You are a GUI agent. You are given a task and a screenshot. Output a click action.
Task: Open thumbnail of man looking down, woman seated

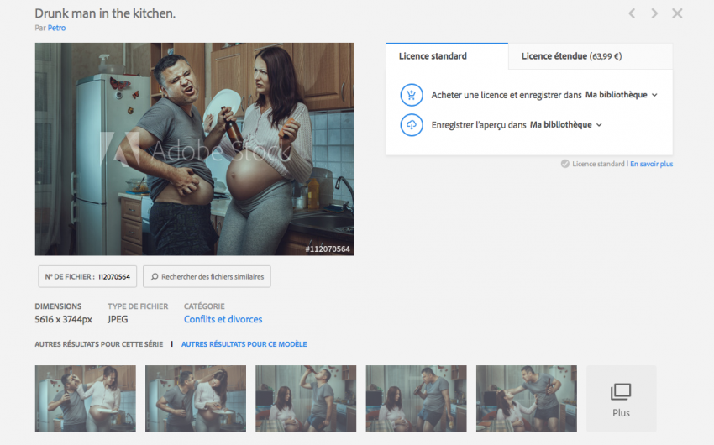416,399
